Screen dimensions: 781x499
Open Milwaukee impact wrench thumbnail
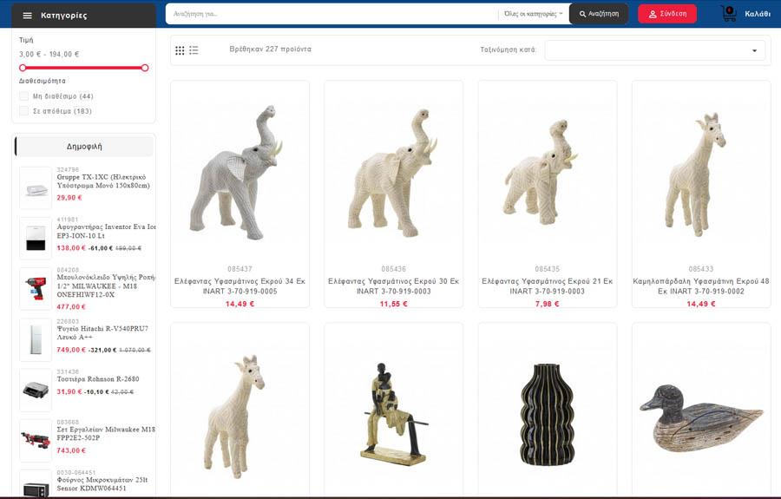point(36,289)
